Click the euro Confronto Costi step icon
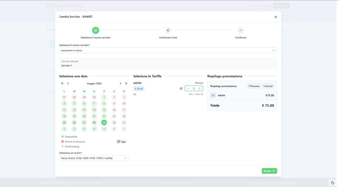The width and height of the screenshot is (339, 187). click(168, 30)
